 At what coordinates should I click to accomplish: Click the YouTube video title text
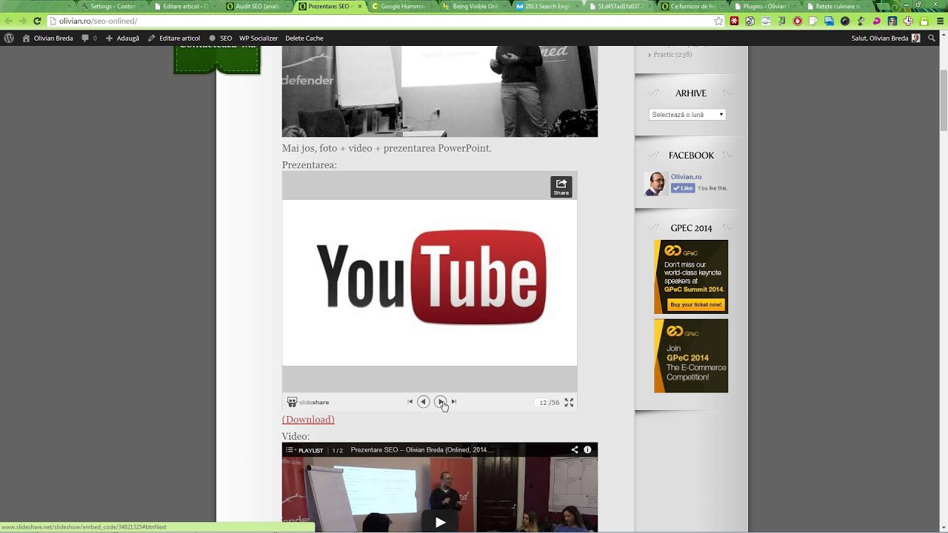point(422,450)
